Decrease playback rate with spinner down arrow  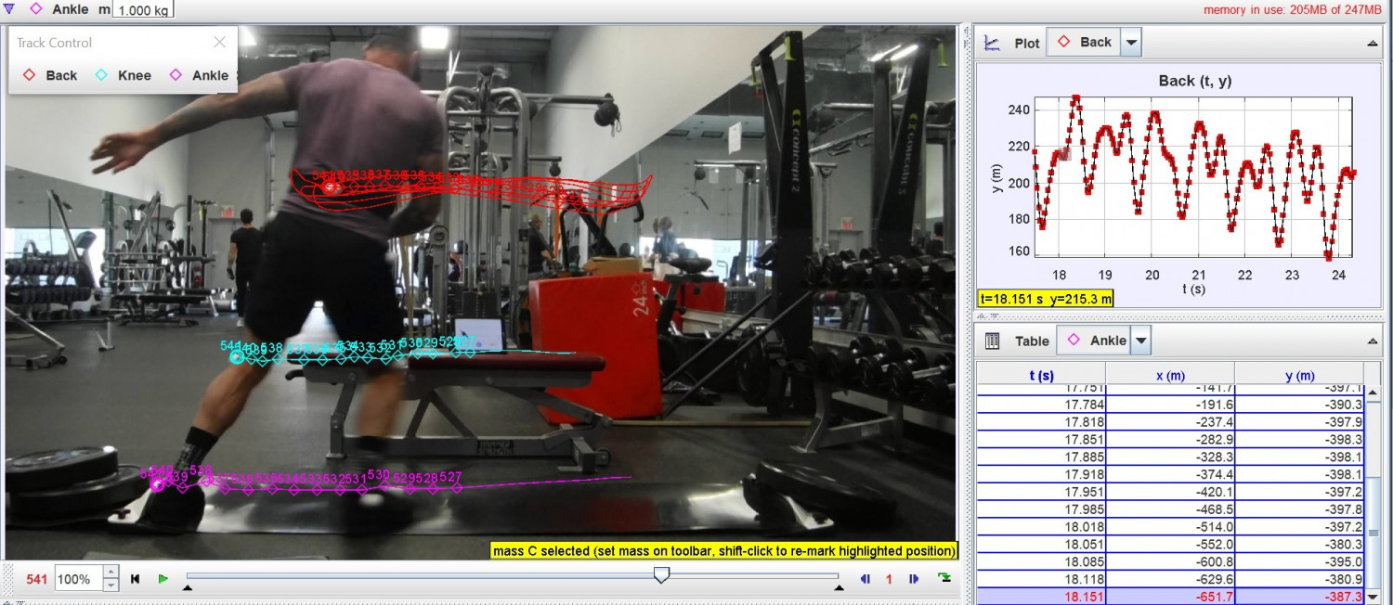111,586
